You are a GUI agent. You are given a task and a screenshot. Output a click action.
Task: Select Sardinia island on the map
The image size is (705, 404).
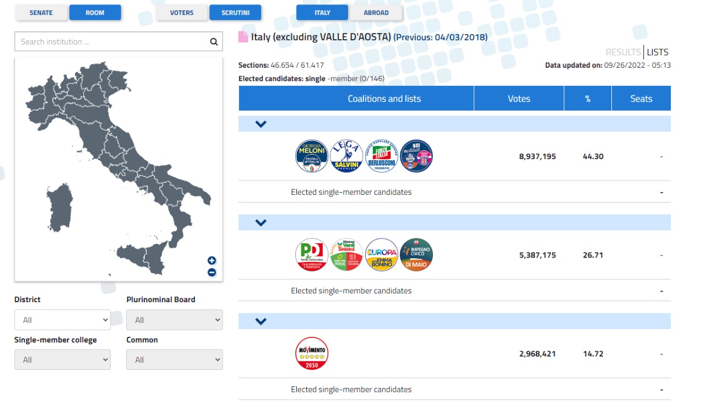[60, 208]
